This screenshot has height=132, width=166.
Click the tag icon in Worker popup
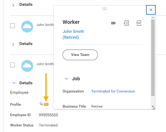click(113, 23)
